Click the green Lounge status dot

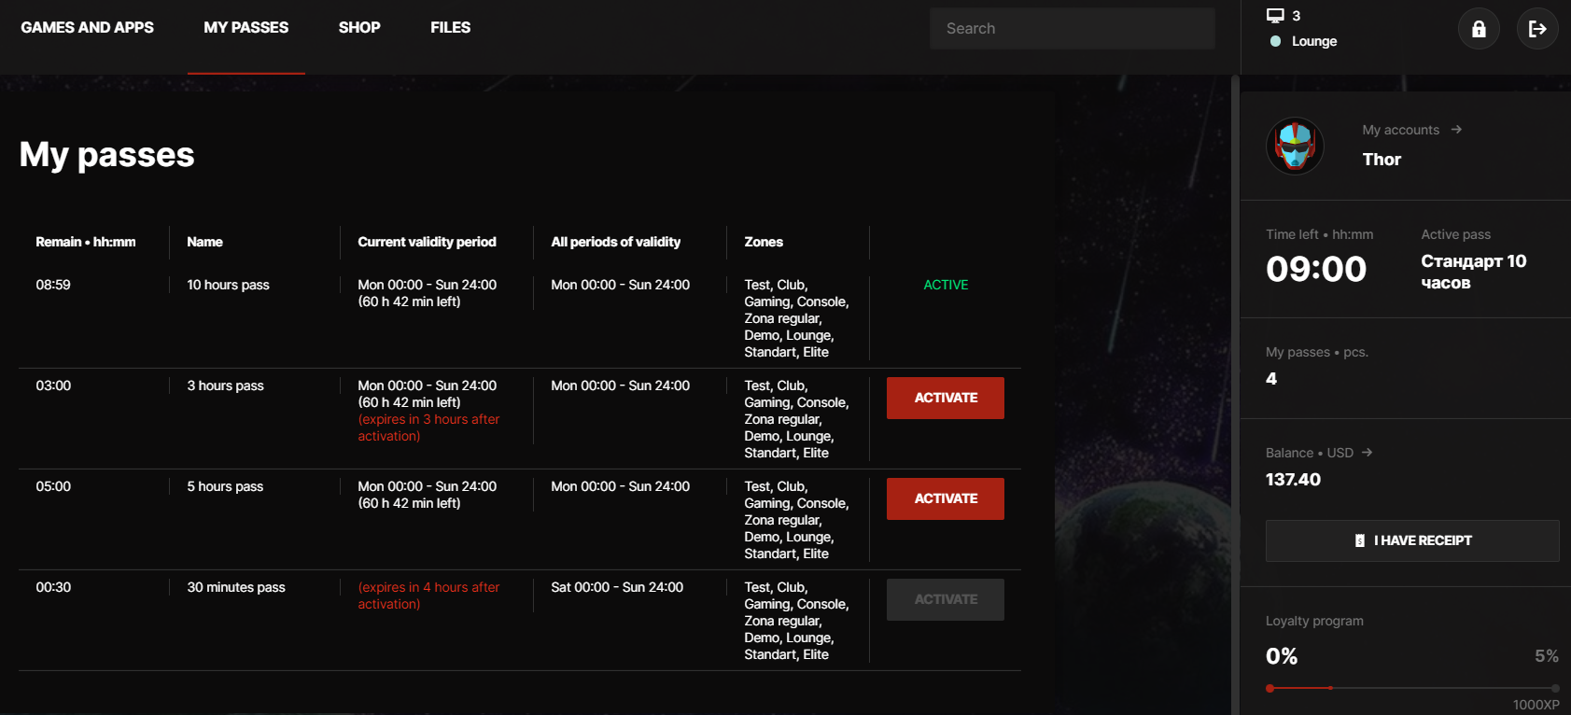(1275, 41)
